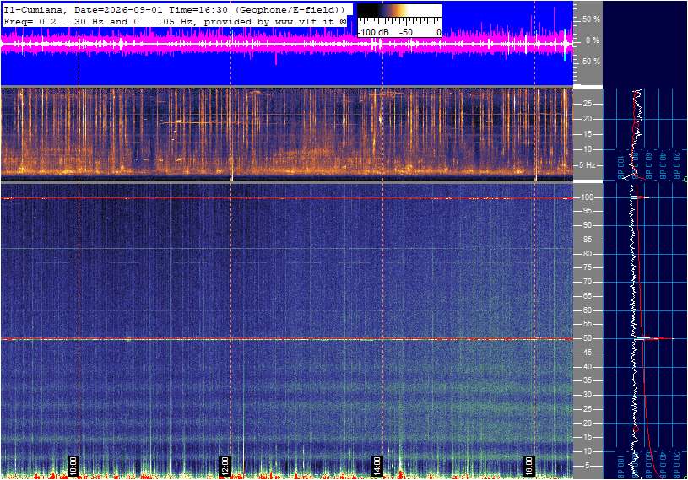Click the 75 Hz frequency axis label
The height and width of the screenshot is (480, 688).
click(x=587, y=267)
